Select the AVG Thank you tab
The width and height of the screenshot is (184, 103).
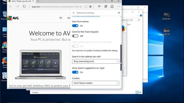click(x=21, y=1)
